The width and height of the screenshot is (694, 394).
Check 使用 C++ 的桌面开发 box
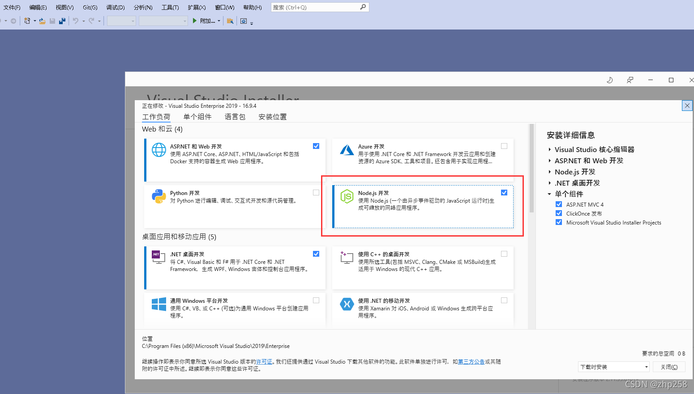[504, 254]
